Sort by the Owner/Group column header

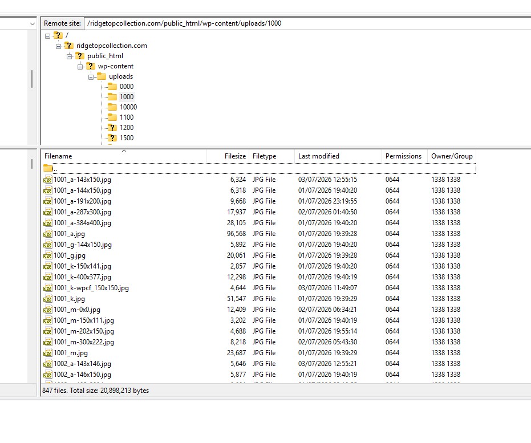pos(452,156)
